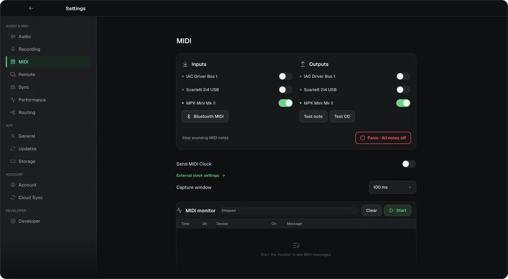Select Account in the sidebar
The width and height of the screenshot is (508, 279).
tap(48, 185)
